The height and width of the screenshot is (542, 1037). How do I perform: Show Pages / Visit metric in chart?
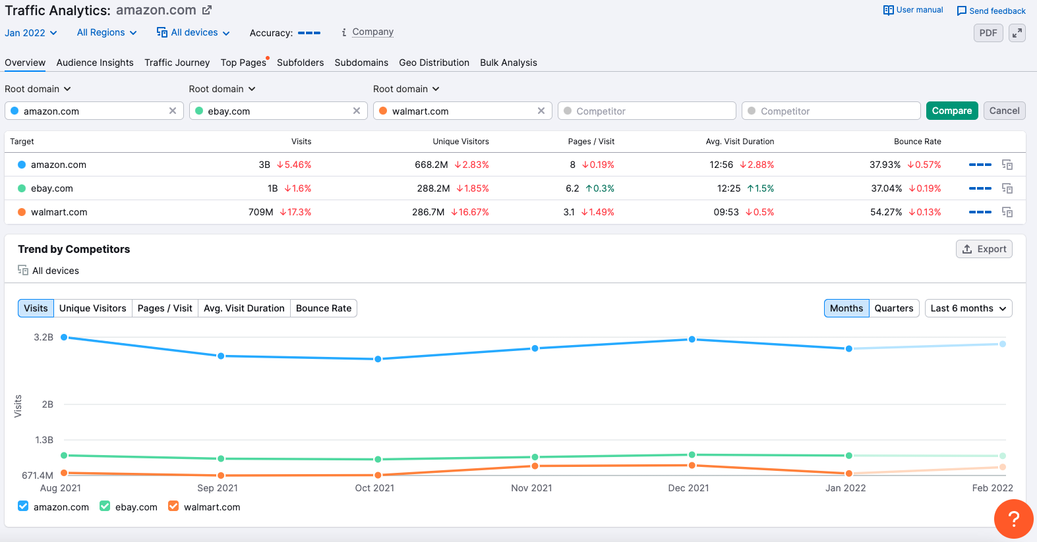coord(165,308)
